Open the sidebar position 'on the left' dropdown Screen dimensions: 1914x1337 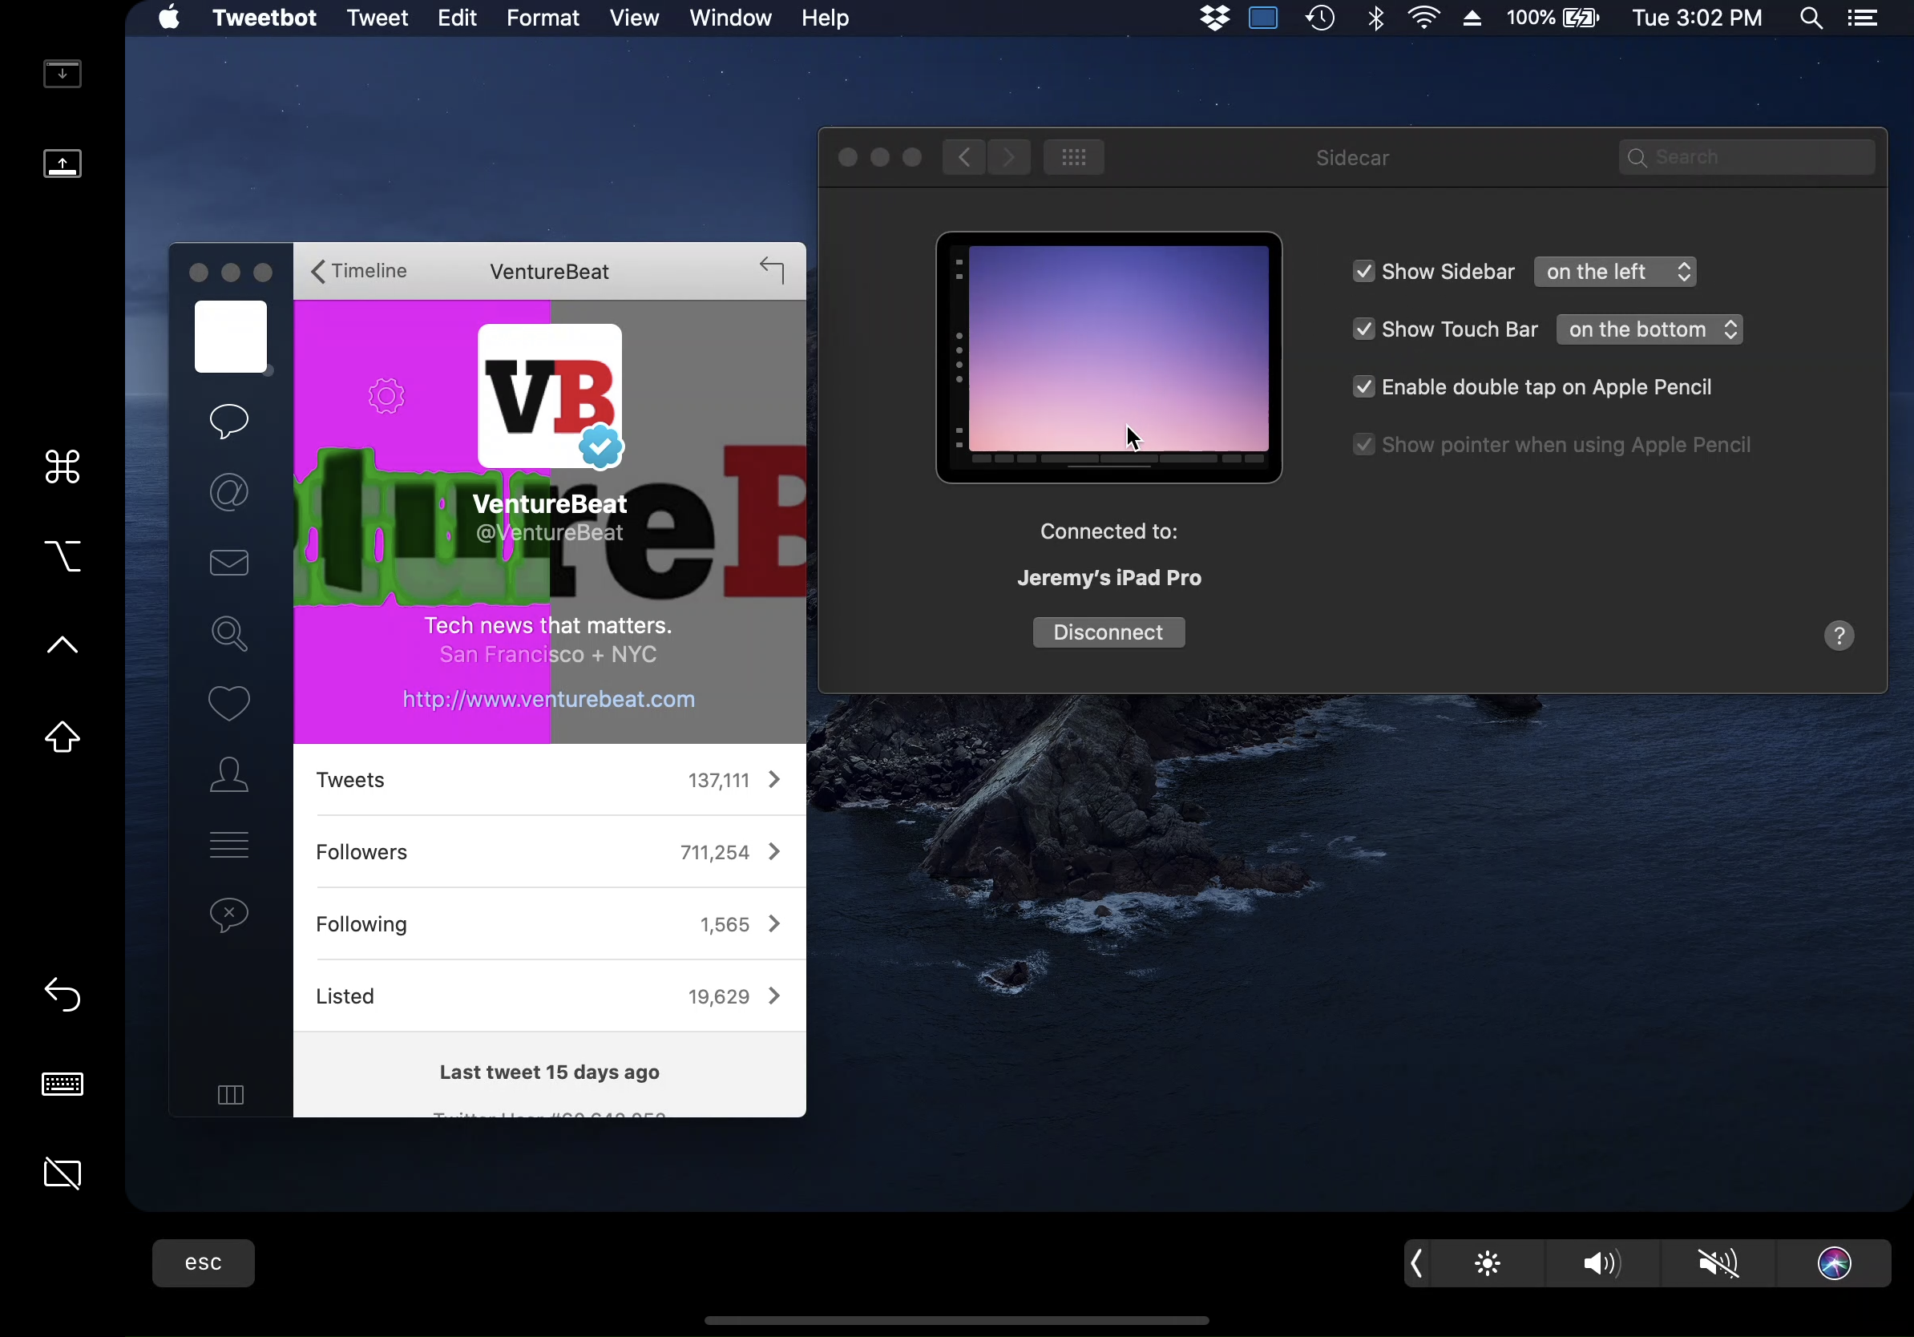click(x=1615, y=272)
